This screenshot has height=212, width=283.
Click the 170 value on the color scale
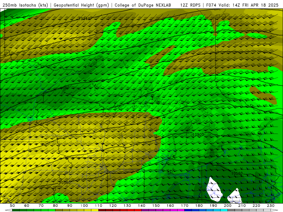[185, 206]
